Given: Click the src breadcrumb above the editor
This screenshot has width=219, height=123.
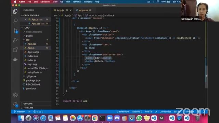Looking at the screenshot, I should (56, 15).
